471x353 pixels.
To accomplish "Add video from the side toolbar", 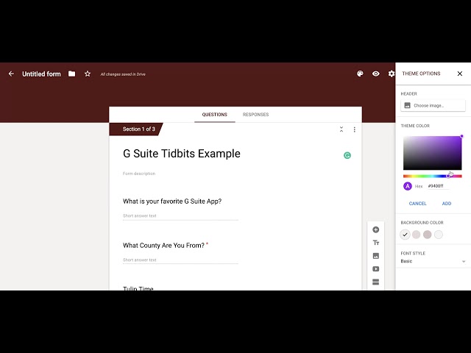I will click(x=376, y=268).
